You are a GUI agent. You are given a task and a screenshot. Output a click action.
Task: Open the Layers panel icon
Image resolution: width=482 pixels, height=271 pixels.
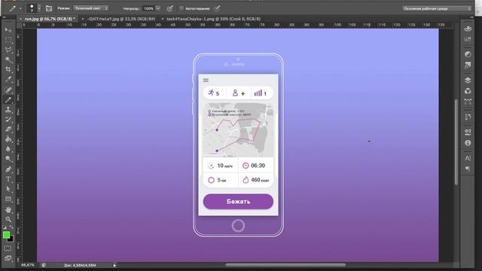click(x=468, y=81)
